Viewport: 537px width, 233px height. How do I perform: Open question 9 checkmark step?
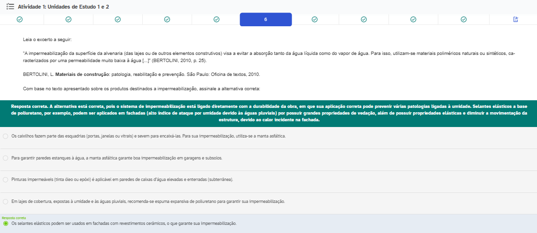[x=413, y=20]
